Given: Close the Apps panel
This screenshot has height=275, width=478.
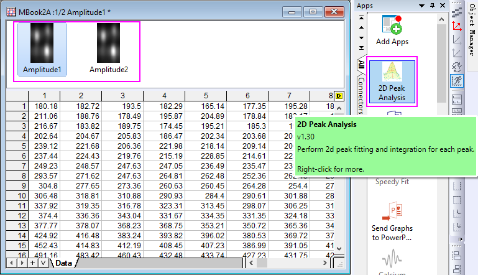Looking at the screenshot, I should pos(443,6).
